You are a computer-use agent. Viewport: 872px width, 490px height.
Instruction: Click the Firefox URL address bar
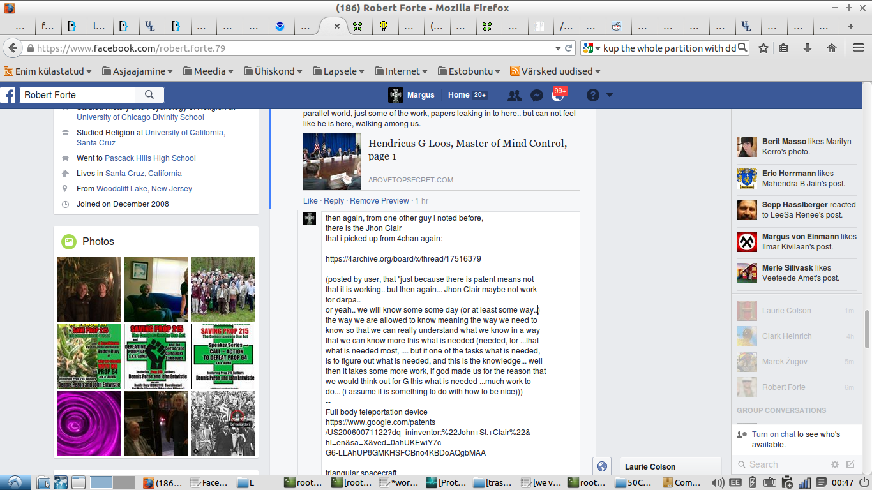tap(294, 48)
